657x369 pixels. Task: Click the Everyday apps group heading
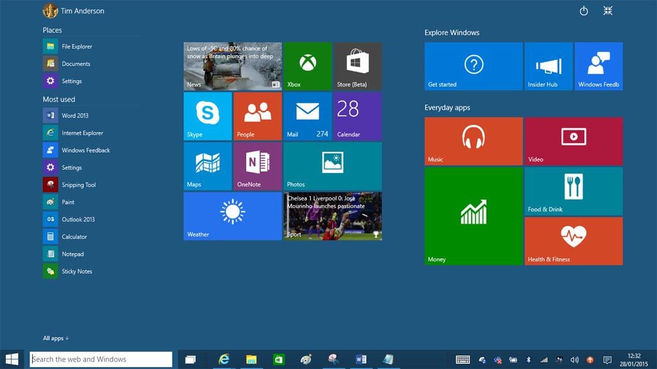[x=447, y=108]
